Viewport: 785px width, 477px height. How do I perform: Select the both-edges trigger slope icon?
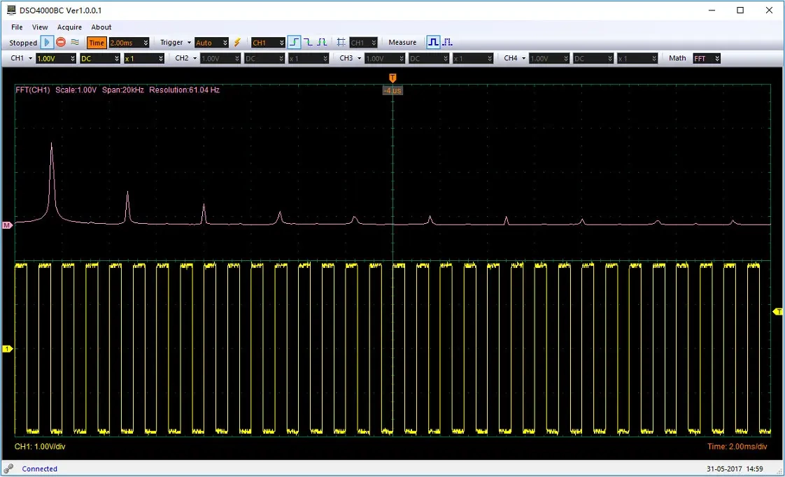[322, 43]
